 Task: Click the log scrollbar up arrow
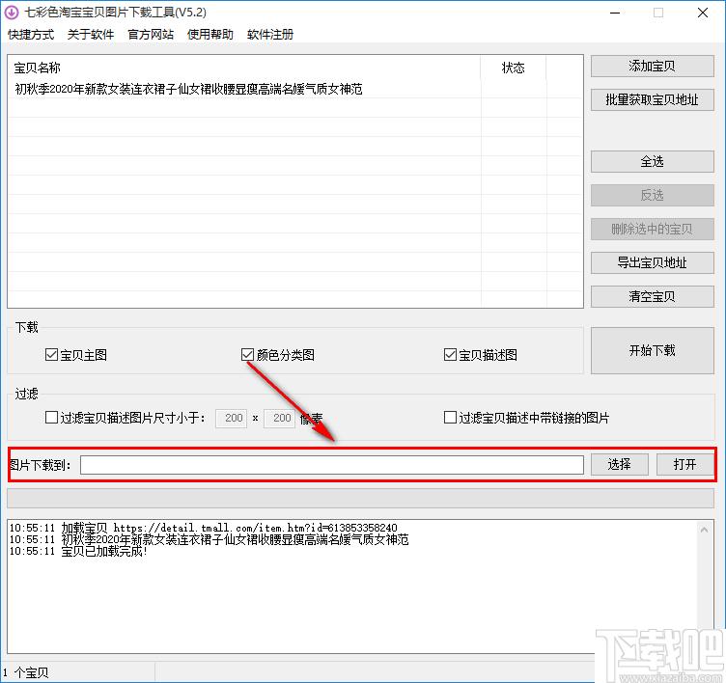click(x=704, y=530)
